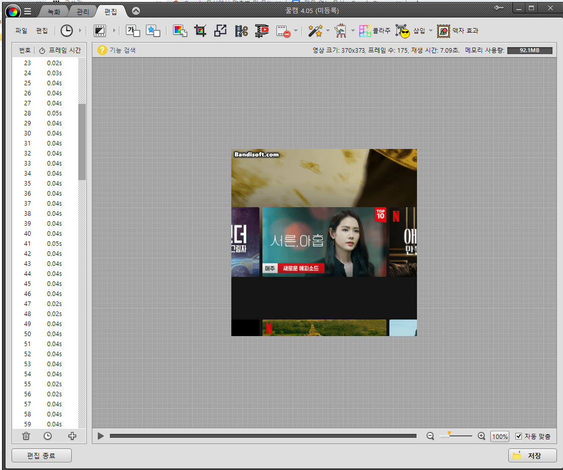Expand dropdown next to easel icon
This screenshot has height=470, width=563.
click(353, 31)
